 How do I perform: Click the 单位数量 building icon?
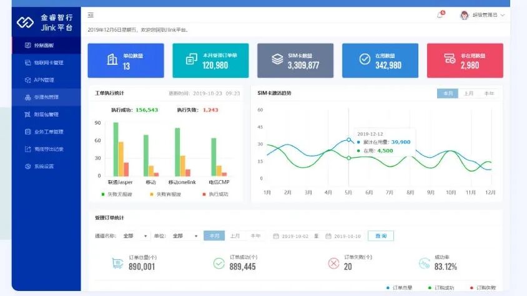click(112, 60)
